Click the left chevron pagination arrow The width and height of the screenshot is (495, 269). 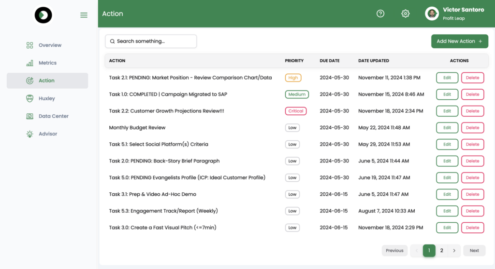click(416, 251)
